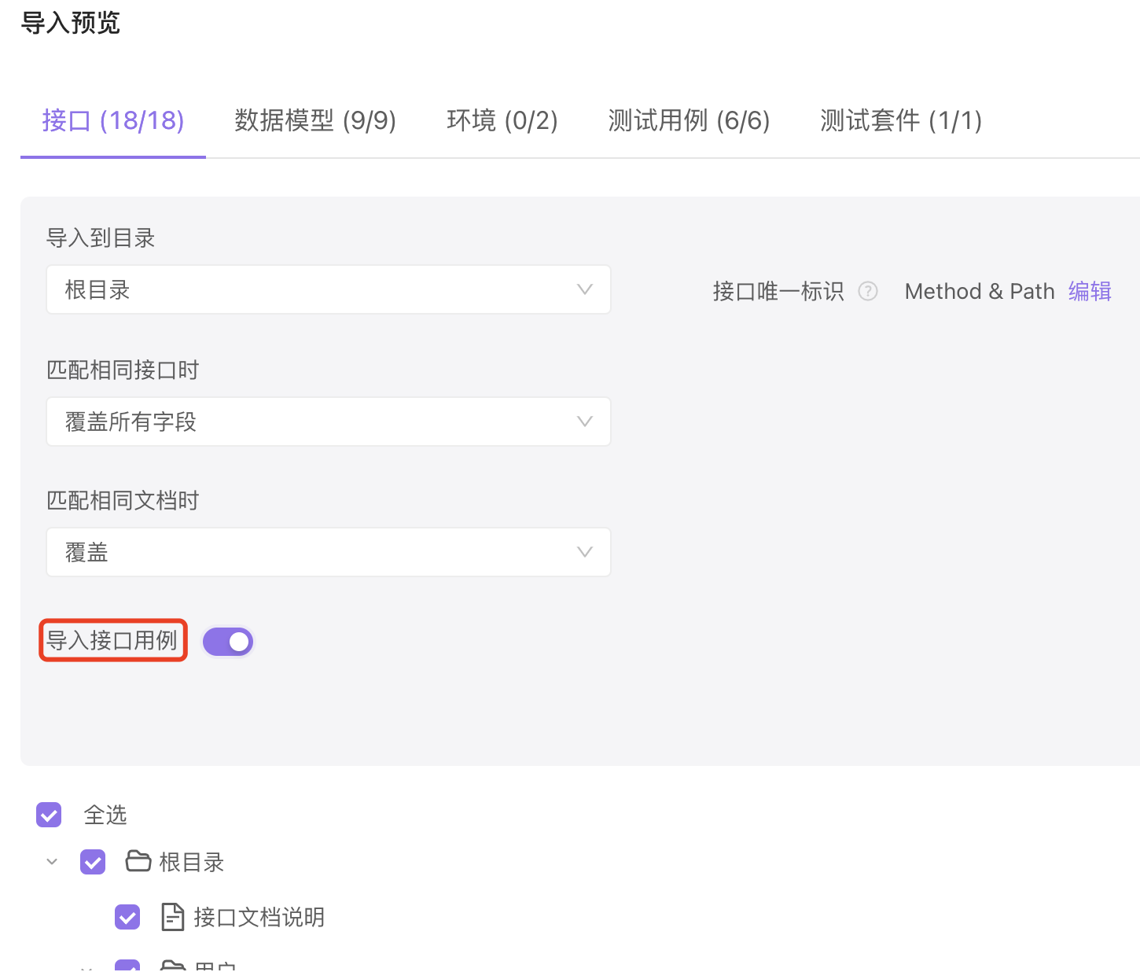Open the 导入到目录 dropdown
Image resolution: width=1140 pixels, height=972 pixels.
pos(328,289)
